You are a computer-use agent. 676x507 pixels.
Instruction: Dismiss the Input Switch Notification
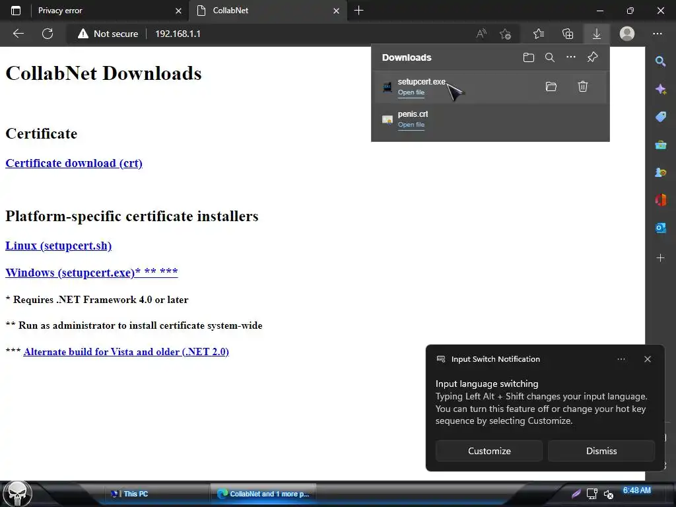601,451
